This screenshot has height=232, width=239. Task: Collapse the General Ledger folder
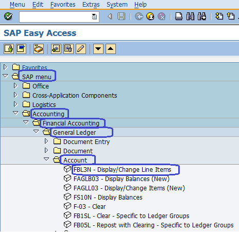(x=36, y=132)
